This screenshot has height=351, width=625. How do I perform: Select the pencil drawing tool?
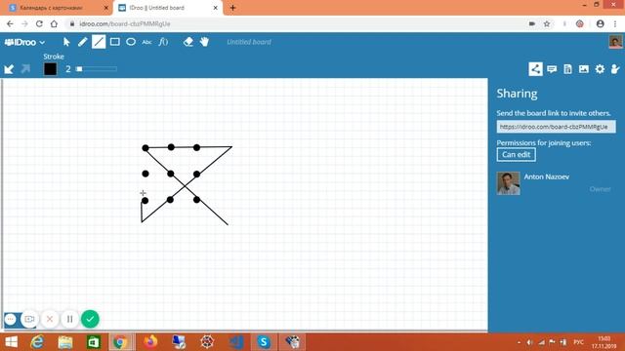[x=82, y=42]
